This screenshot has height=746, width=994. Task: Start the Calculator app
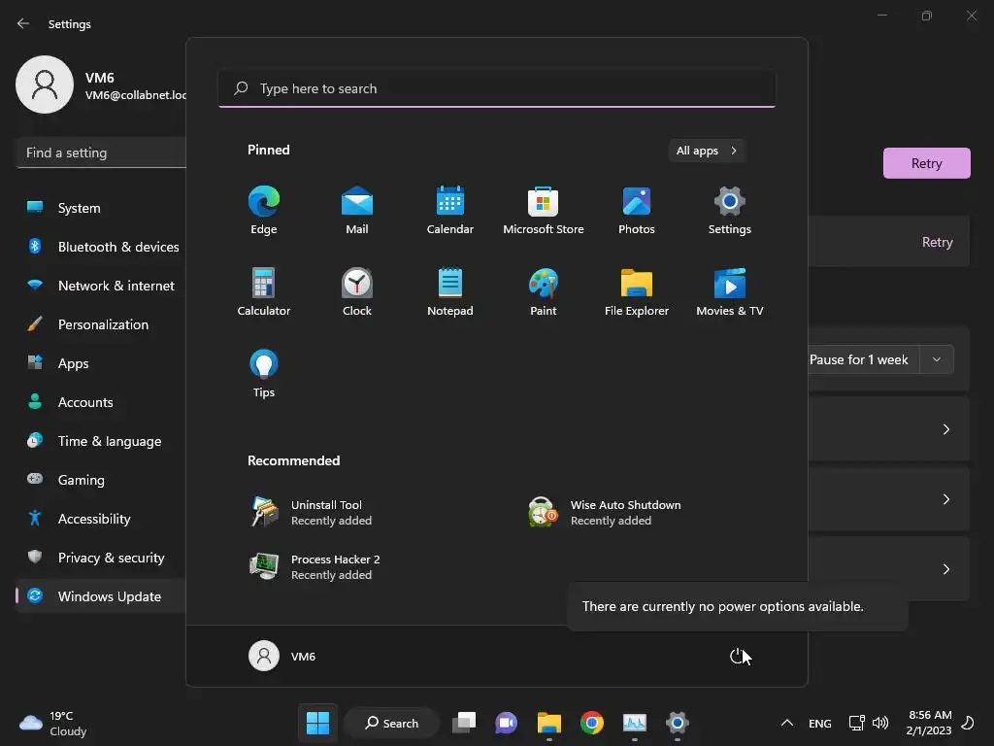[x=264, y=291]
